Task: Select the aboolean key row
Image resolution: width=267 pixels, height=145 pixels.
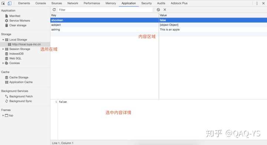Action: tap(105, 20)
